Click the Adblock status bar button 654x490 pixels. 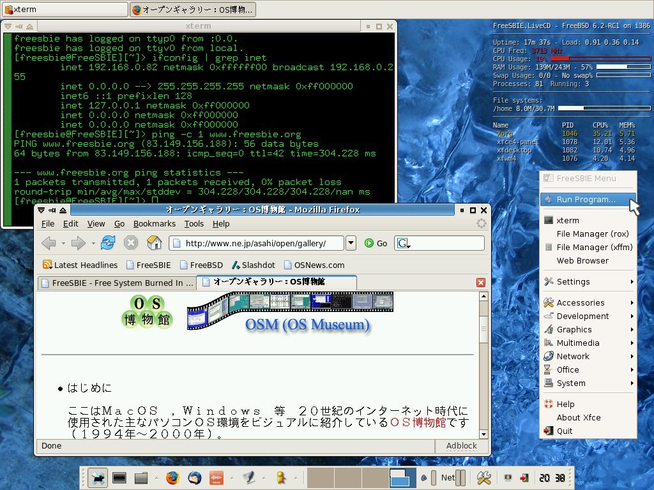(x=461, y=446)
